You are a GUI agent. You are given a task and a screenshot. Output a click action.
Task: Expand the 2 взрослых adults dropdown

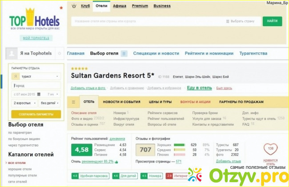(24, 103)
